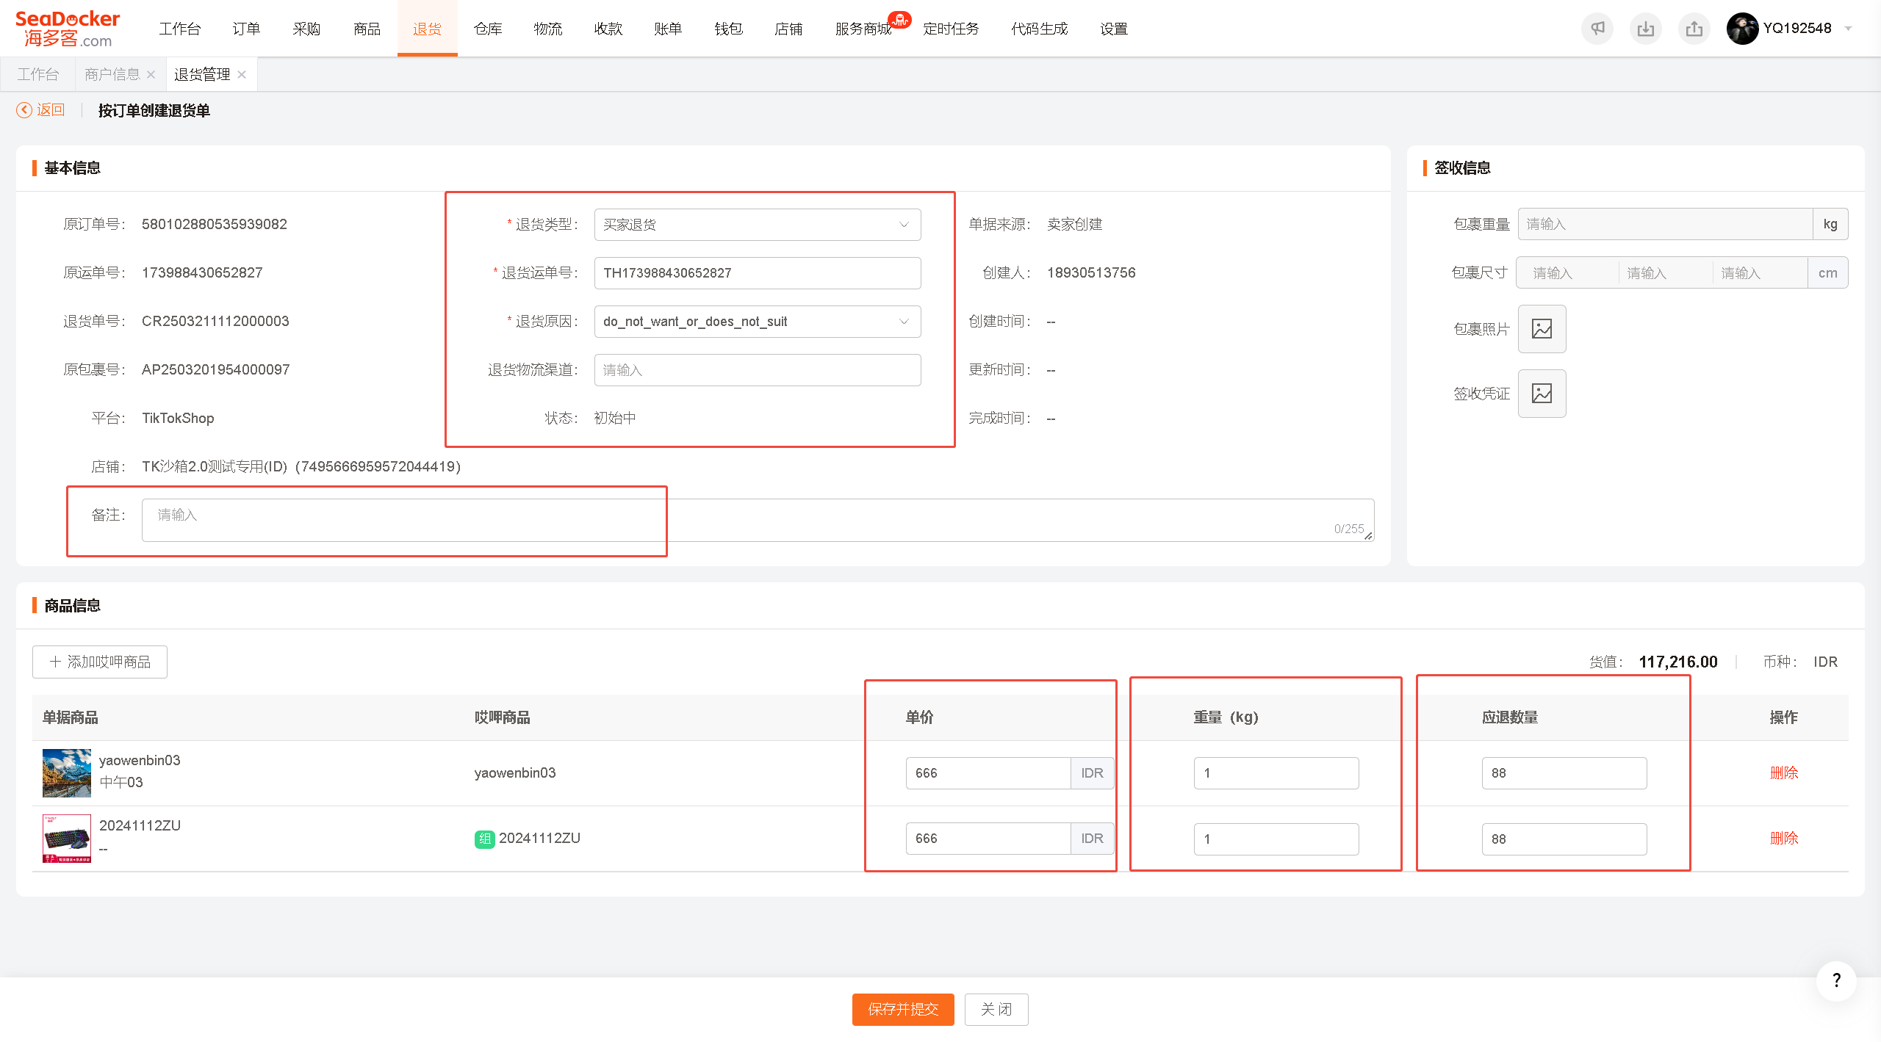Click the service mall notification badge
The height and width of the screenshot is (1042, 1881).
click(899, 19)
